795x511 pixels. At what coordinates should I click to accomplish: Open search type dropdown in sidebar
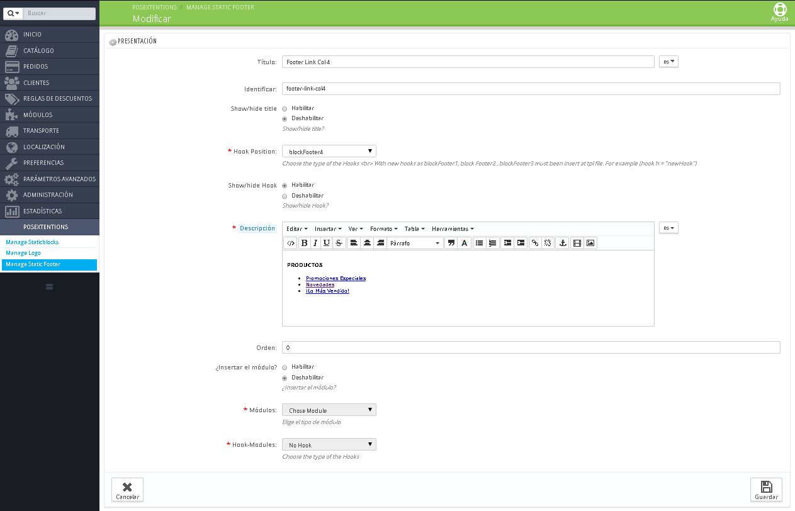click(14, 13)
